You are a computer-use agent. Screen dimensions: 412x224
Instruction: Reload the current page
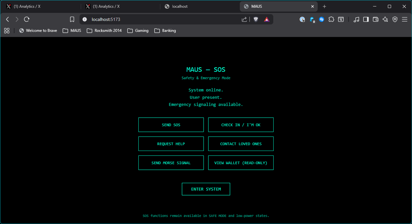(27, 20)
